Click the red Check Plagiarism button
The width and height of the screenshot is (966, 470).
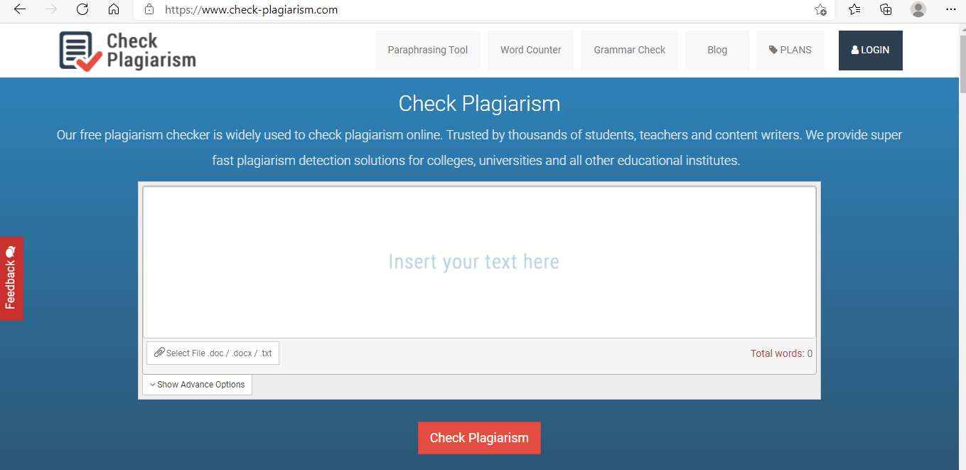click(479, 438)
